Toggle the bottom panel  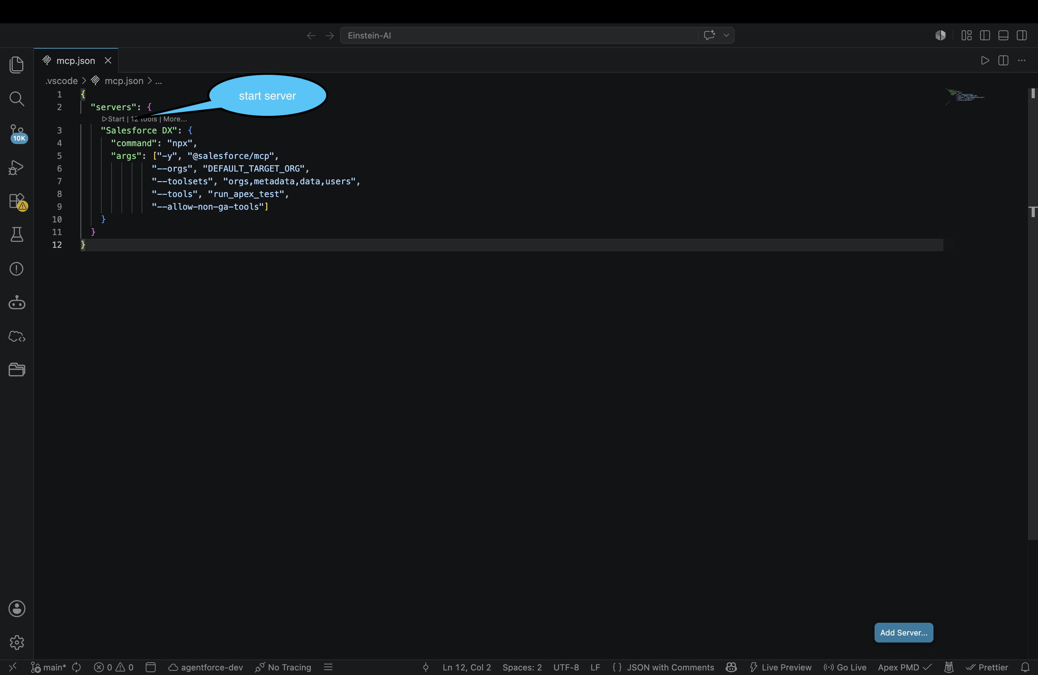tap(1003, 35)
